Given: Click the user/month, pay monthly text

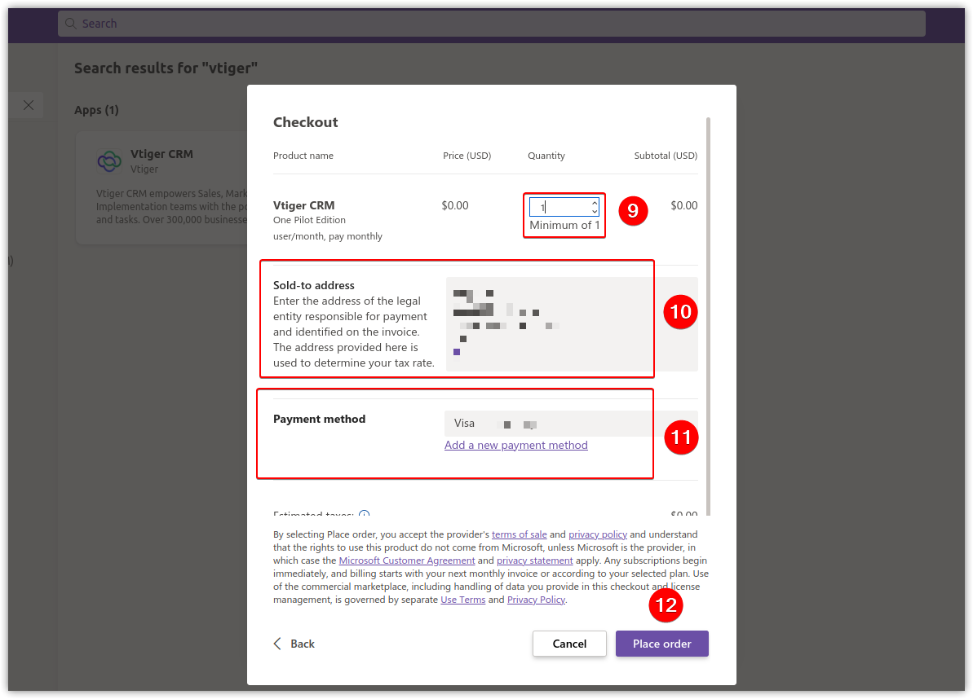Looking at the screenshot, I should point(328,236).
